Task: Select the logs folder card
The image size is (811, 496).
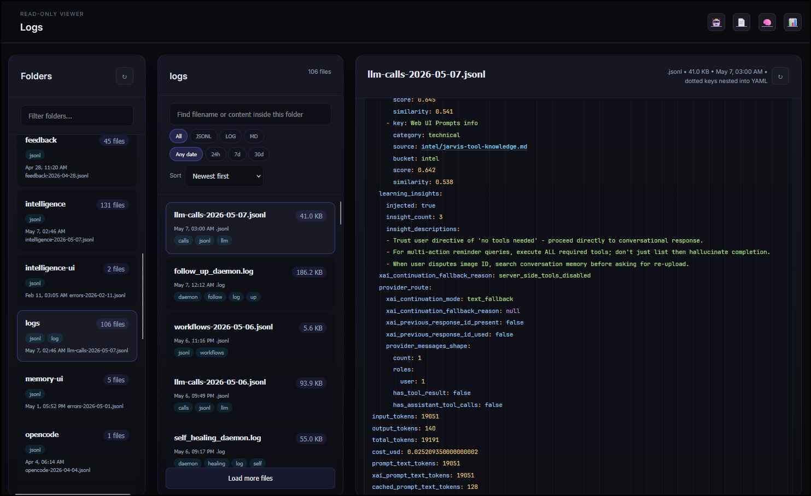Action: (x=77, y=336)
